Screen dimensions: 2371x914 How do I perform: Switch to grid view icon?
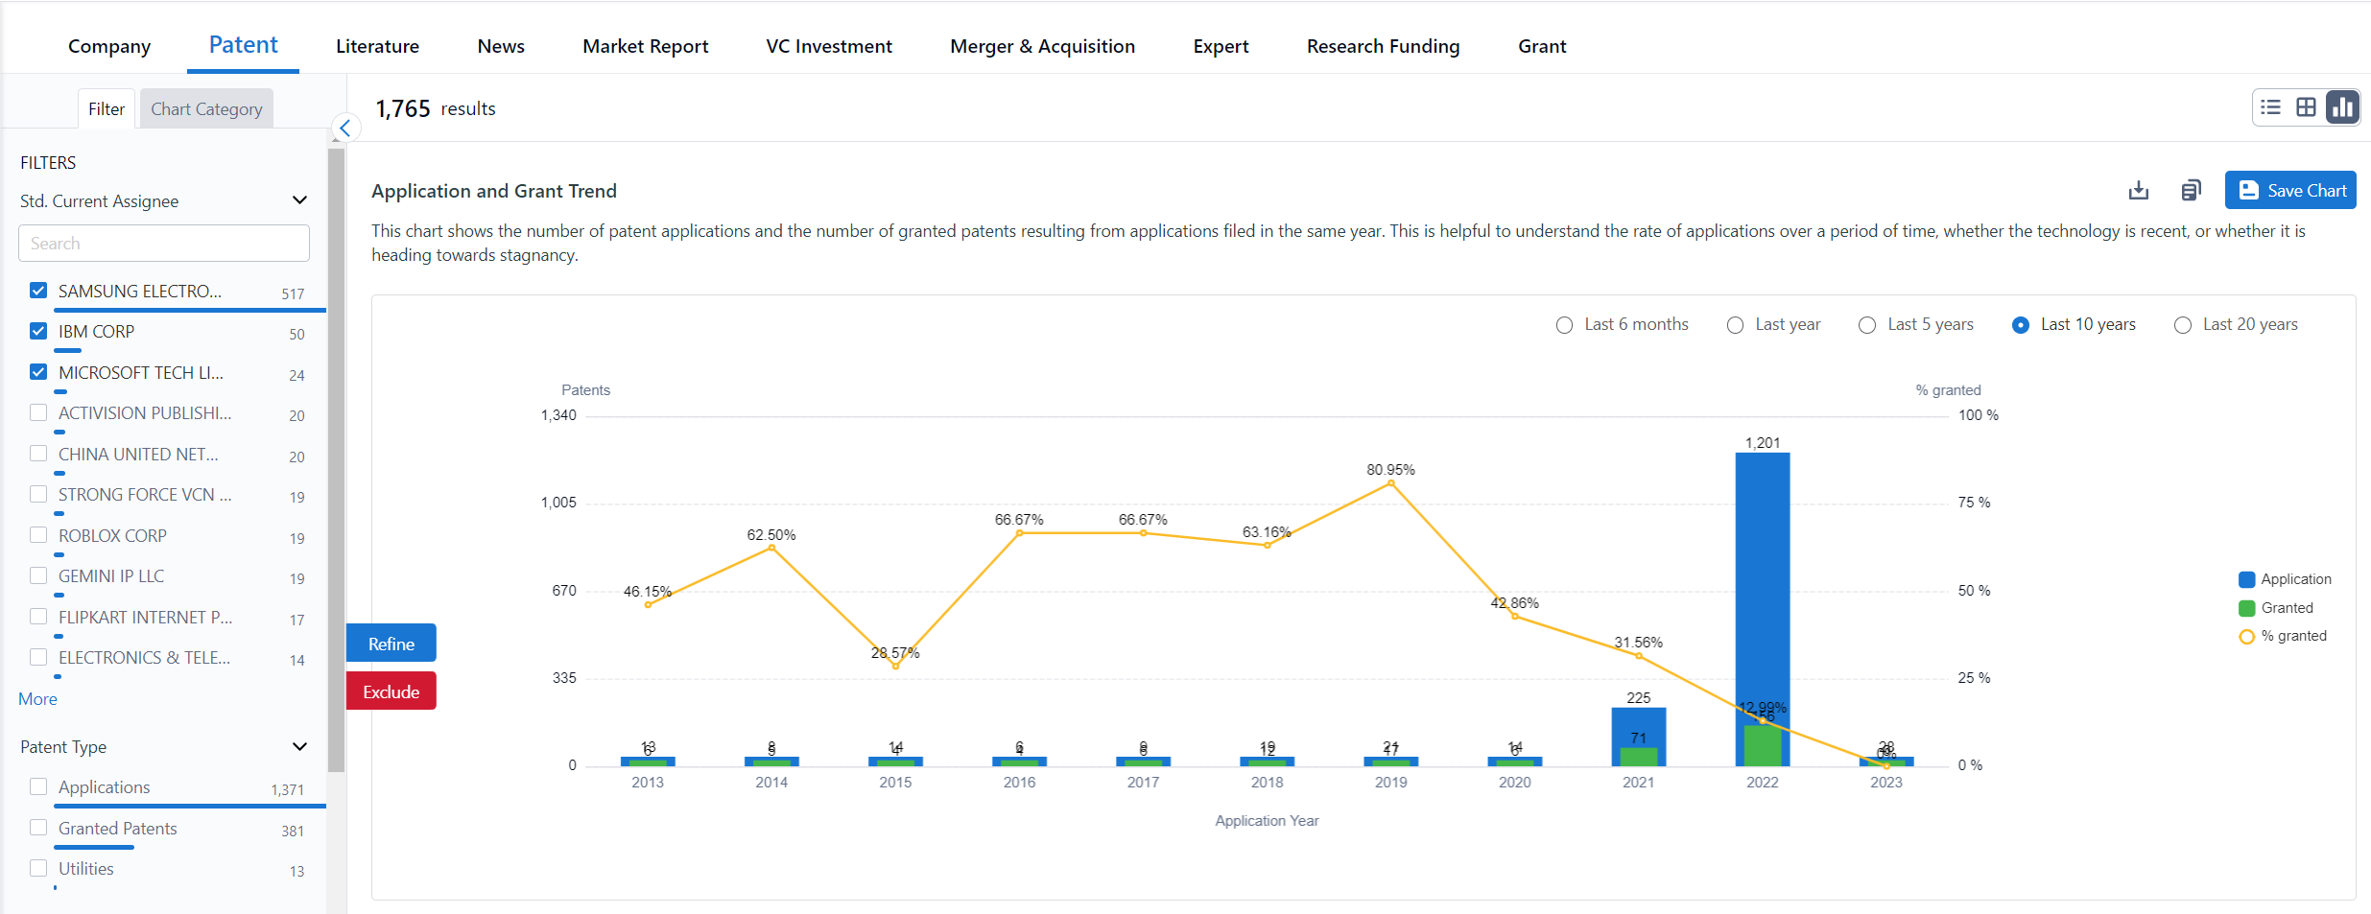2306,107
